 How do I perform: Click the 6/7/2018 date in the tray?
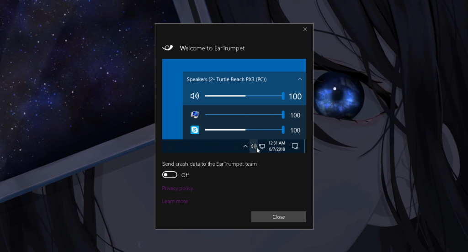tap(277, 149)
